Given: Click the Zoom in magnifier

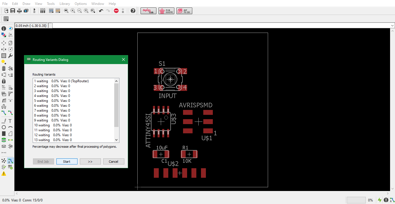Looking at the screenshot, I should 73,11.
